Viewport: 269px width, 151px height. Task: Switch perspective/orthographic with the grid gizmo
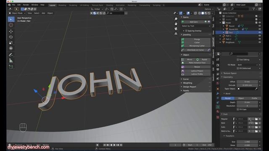point(176,34)
